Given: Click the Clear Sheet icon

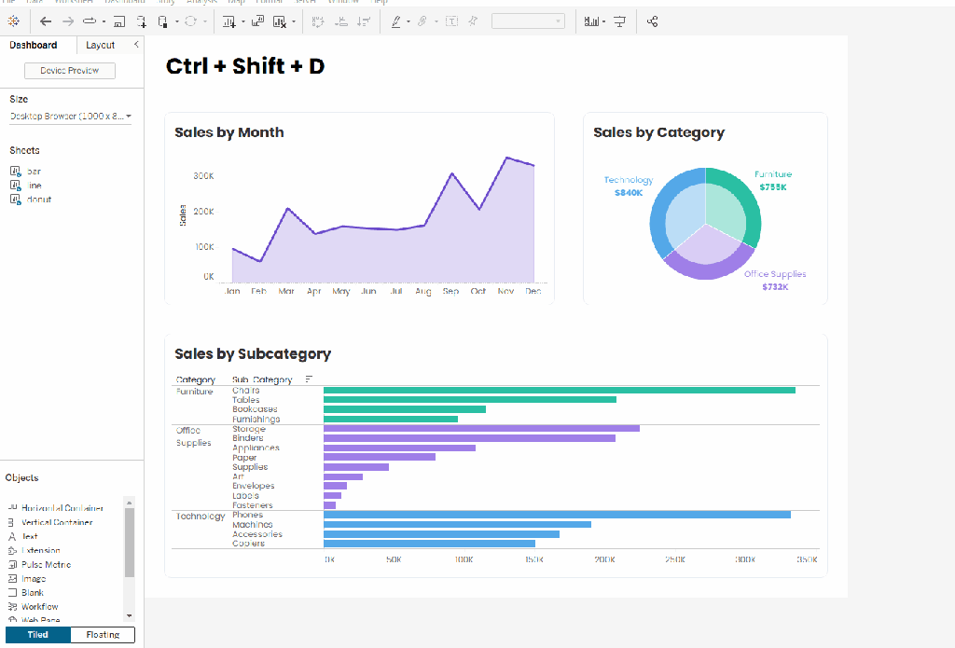Looking at the screenshot, I should (x=280, y=22).
